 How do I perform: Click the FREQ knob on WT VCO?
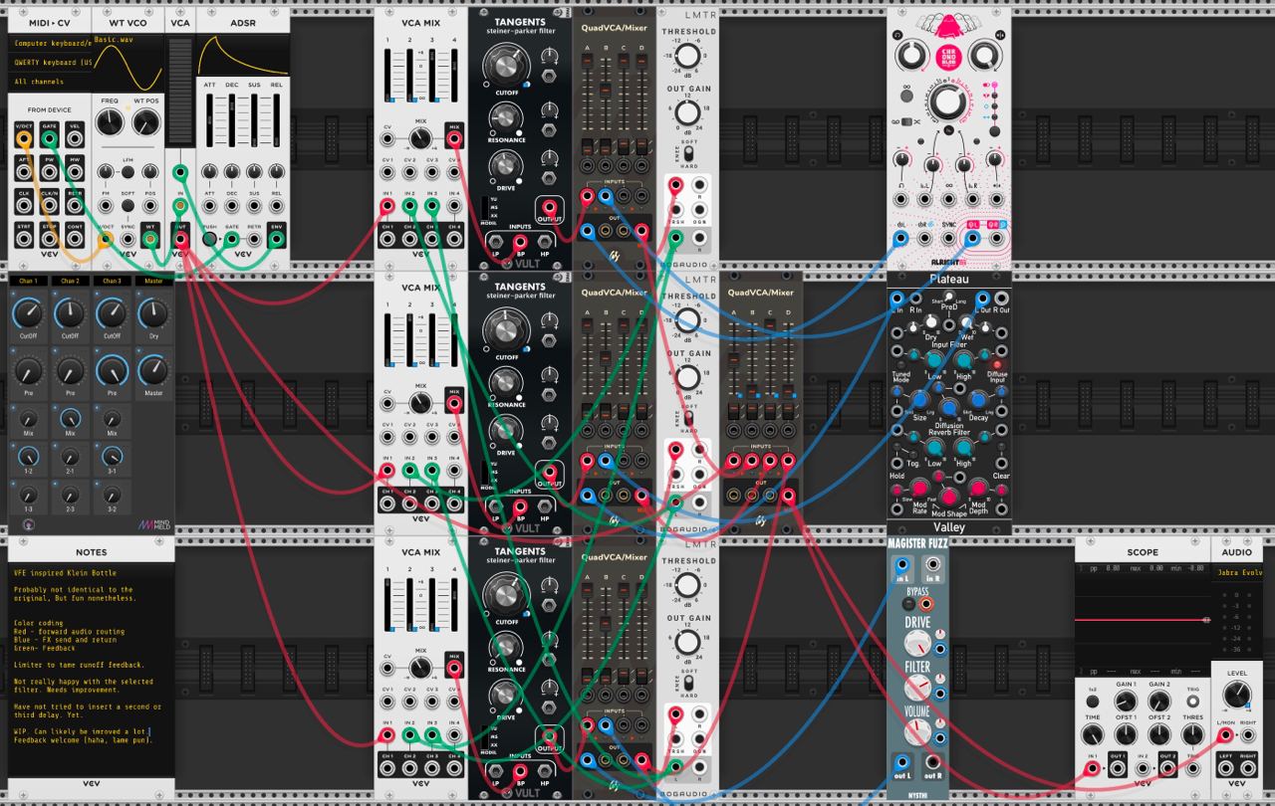[x=111, y=124]
